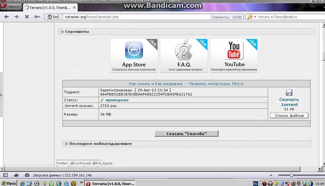Click the rutracker.org address bar
325x186 pixels.
click(137, 17)
